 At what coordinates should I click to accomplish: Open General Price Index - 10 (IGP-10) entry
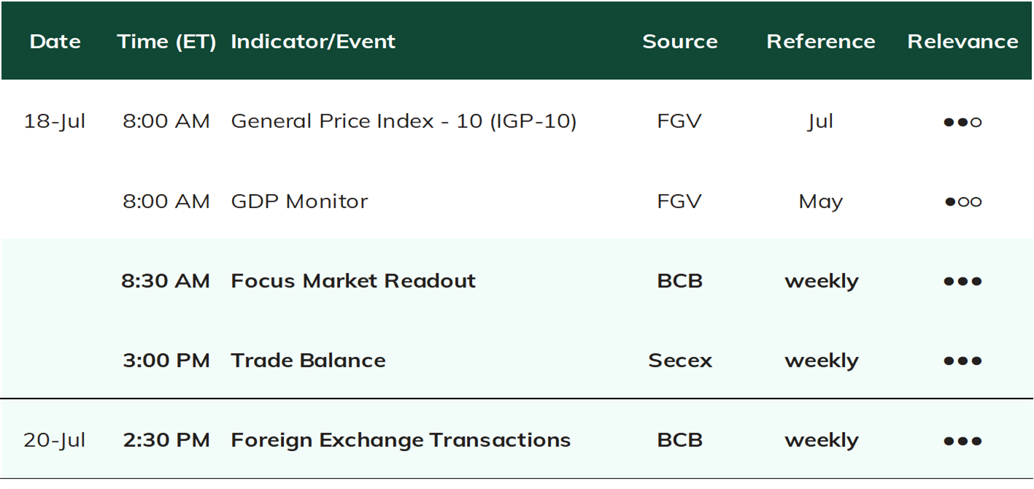tap(404, 121)
